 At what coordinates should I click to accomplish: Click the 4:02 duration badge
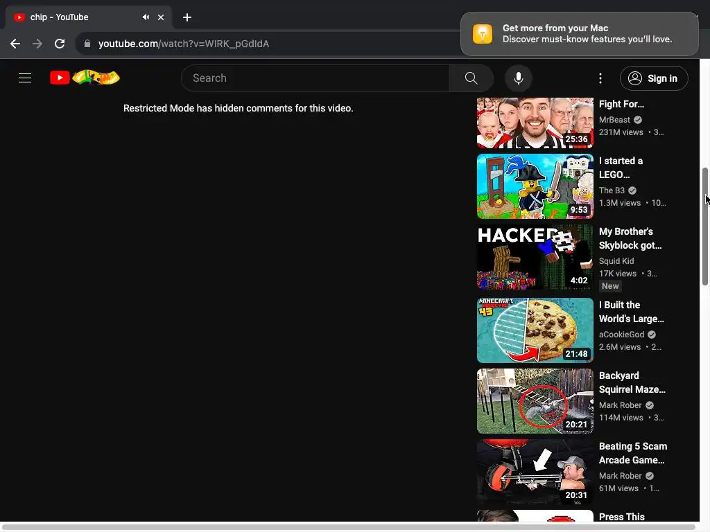[579, 280]
